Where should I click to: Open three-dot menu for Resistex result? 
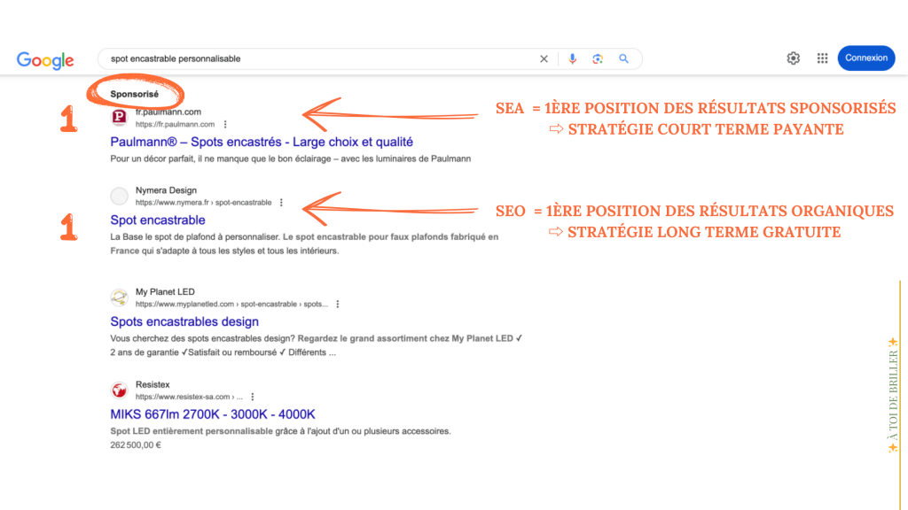pos(253,397)
